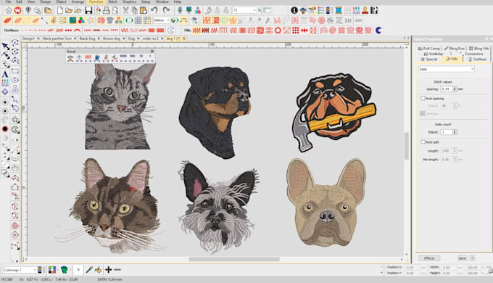493x283 pixels.
Task: Open the Satin stitch type dropdown
Action: (x=446, y=69)
